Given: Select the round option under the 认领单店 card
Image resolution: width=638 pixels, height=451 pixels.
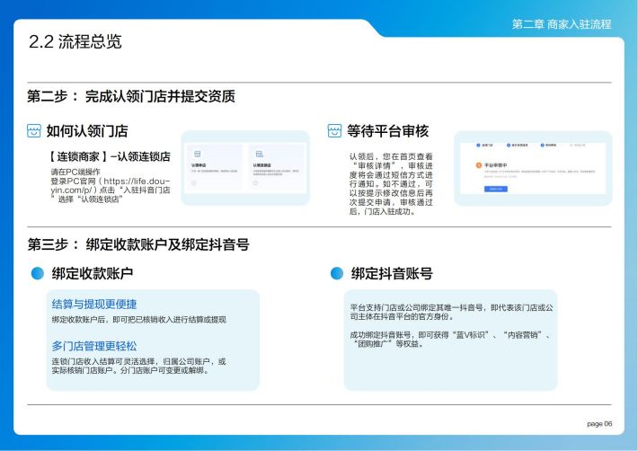Looking at the screenshot, I should (x=194, y=183).
